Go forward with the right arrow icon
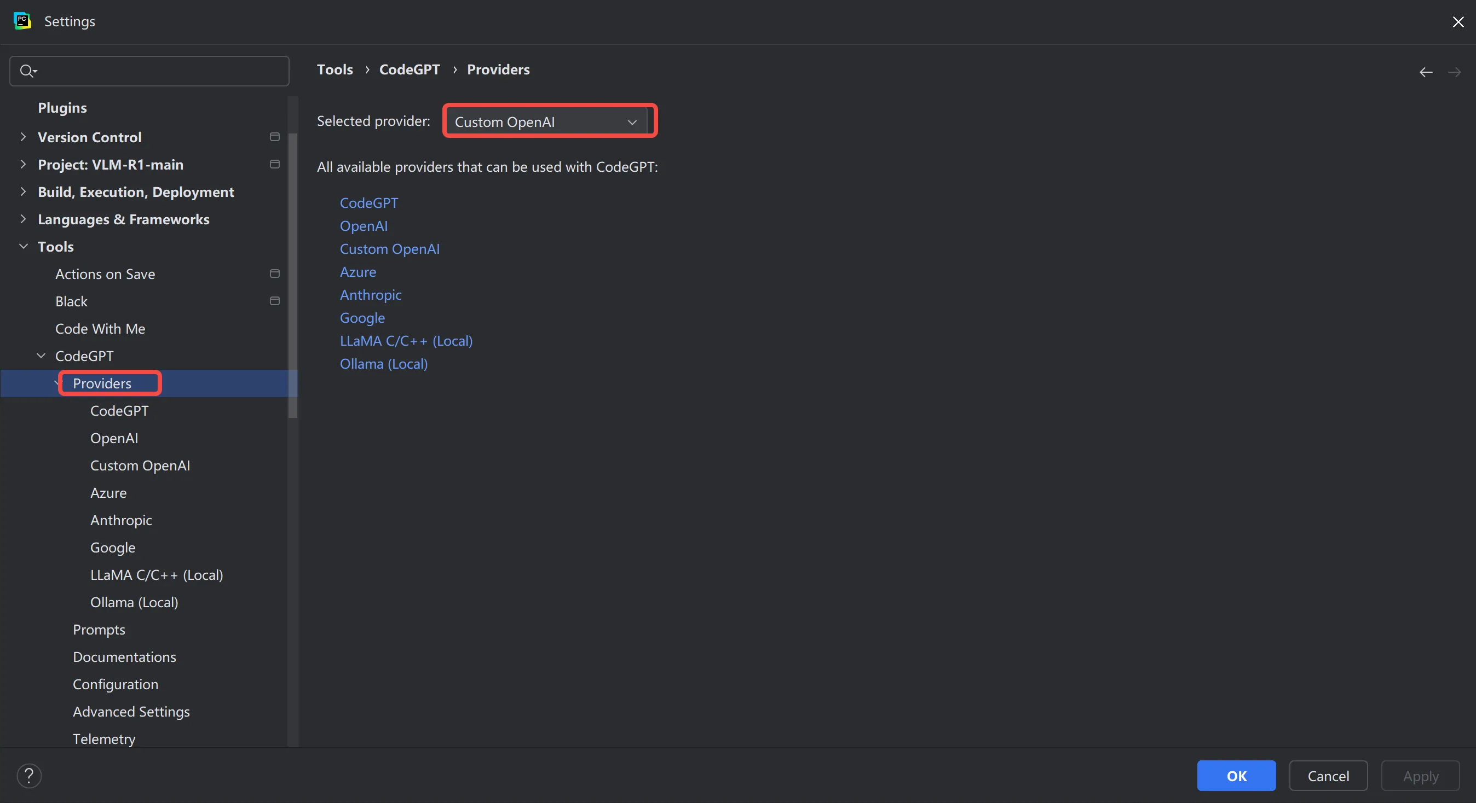The image size is (1476, 803). pyautogui.click(x=1454, y=72)
